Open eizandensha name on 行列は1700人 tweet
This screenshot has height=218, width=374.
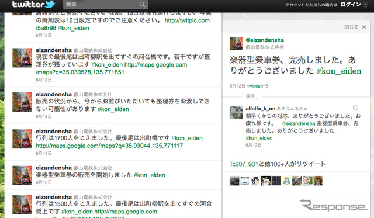pyautogui.click(x=54, y=131)
